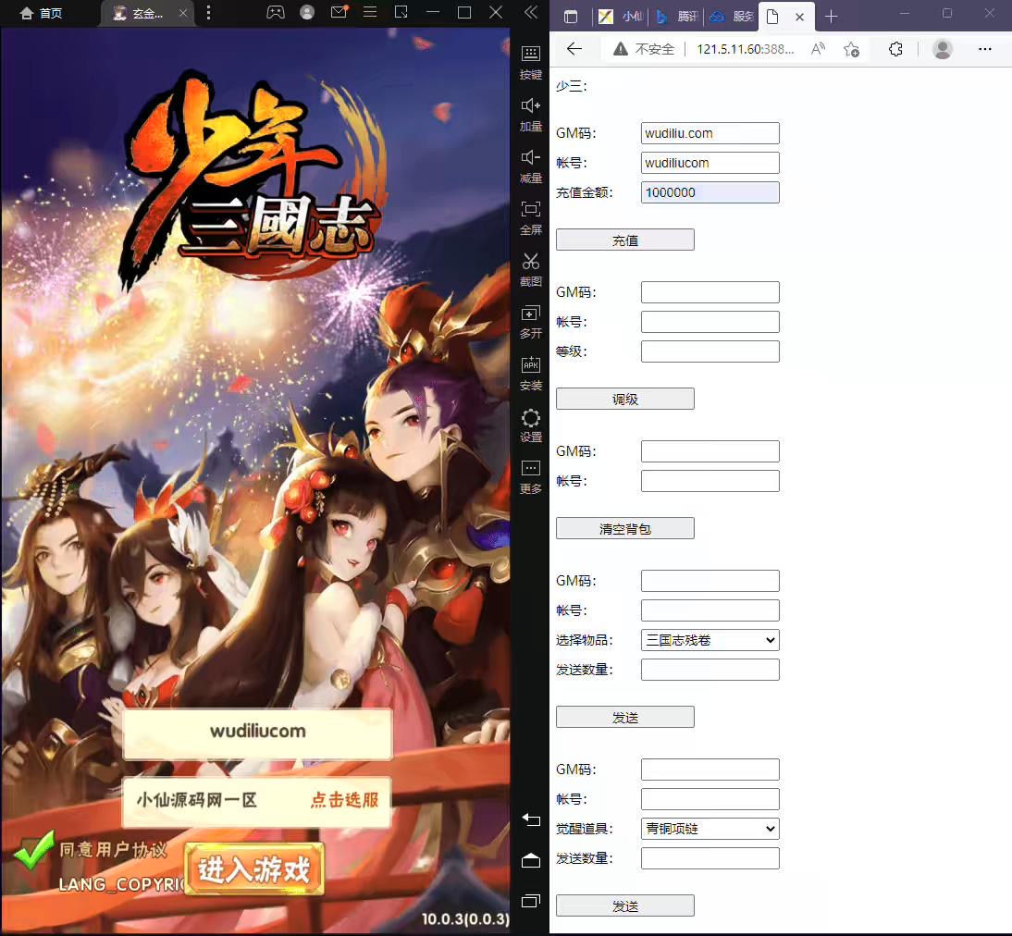Open the 觉醒道具 dropdown showing 青铜项链
This screenshot has height=936, width=1012.
pyautogui.click(x=710, y=828)
